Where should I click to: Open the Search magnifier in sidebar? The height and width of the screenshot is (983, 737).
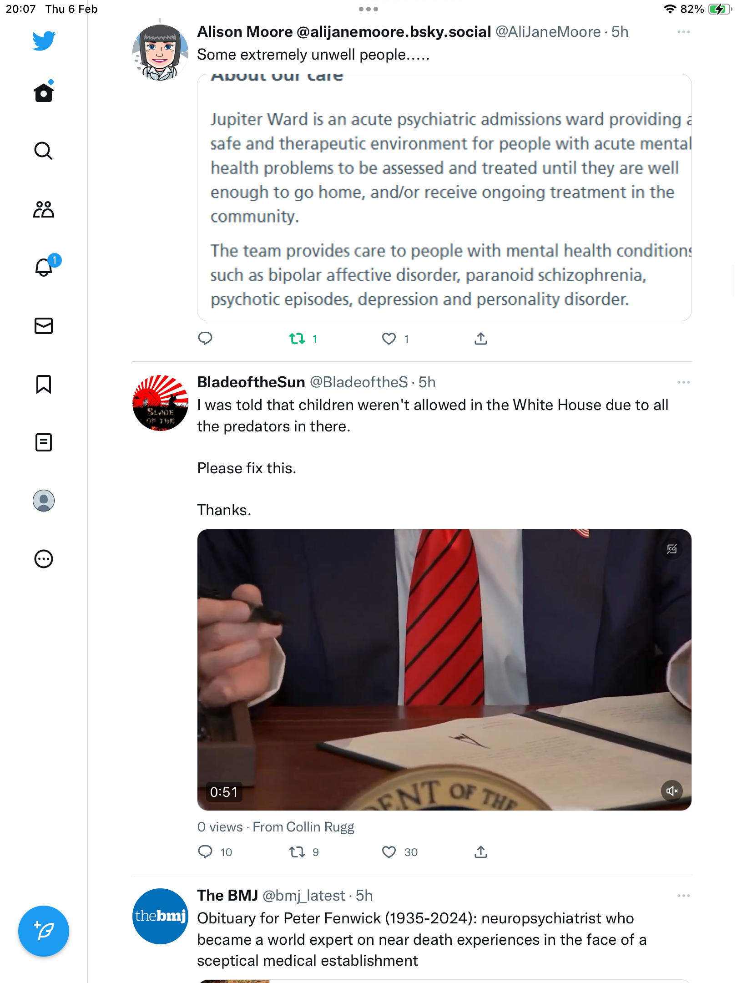(44, 151)
